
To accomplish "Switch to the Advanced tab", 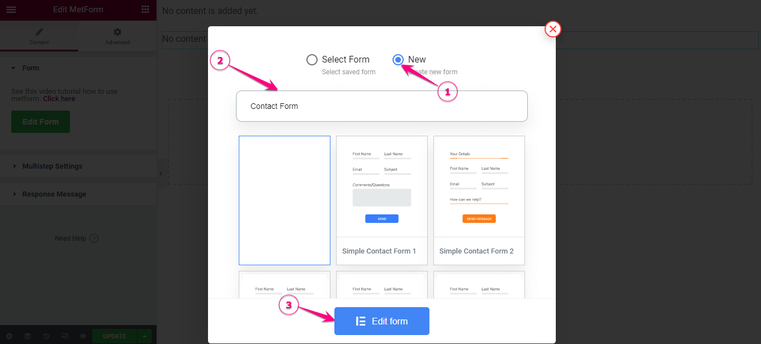I will [x=117, y=37].
